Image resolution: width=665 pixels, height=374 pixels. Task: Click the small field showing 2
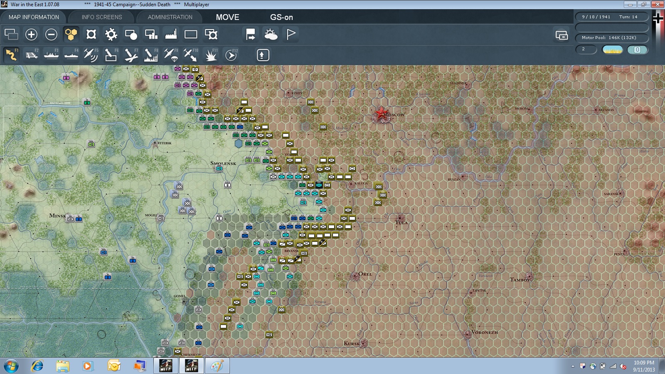click(586, 49)
